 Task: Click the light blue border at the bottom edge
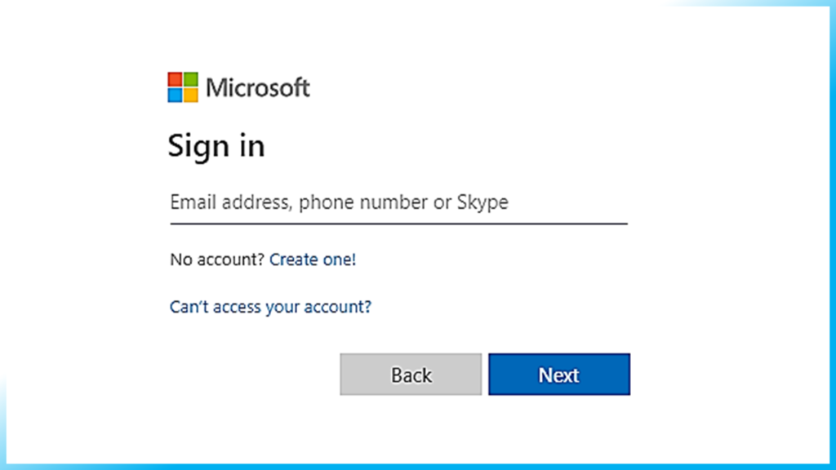tap(418, 467)
